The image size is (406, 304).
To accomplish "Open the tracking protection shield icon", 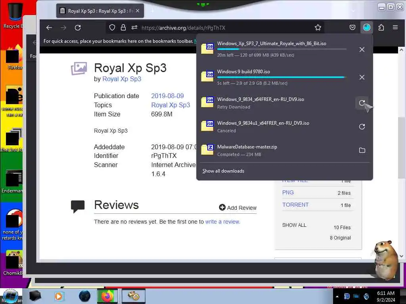I will tap(112, 27).
